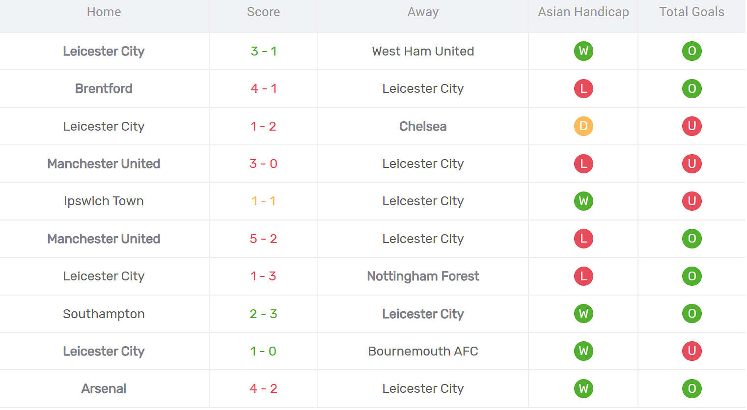The image size is (747, 410).
Task: Open the Brentford team link
Action: (x=104, y=89)
